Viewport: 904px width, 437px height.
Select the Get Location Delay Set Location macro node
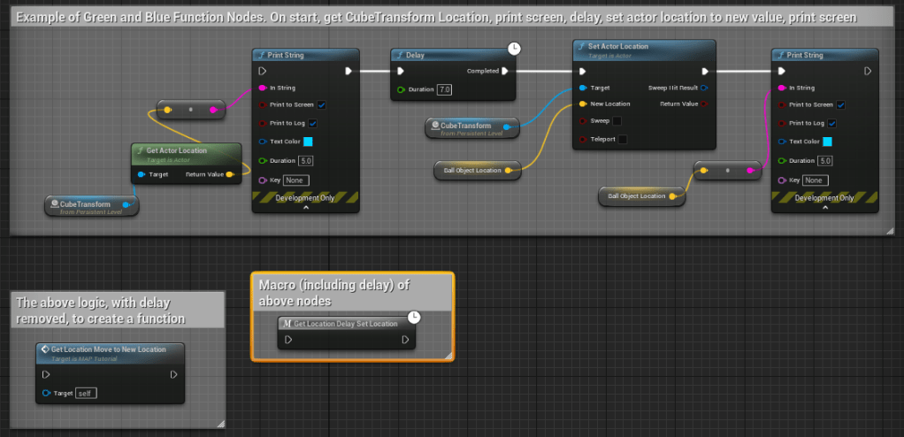347,324
